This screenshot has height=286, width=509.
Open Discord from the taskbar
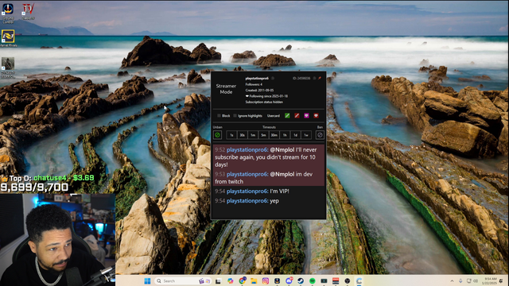289,280
